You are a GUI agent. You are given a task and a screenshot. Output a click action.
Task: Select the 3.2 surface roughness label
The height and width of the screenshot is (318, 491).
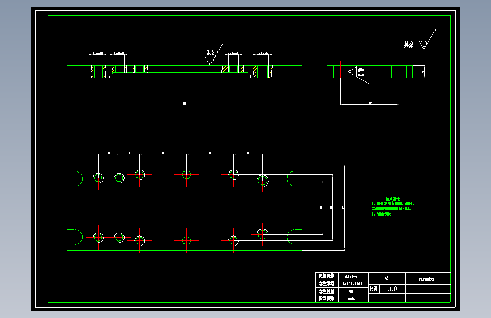pos(211,52)
